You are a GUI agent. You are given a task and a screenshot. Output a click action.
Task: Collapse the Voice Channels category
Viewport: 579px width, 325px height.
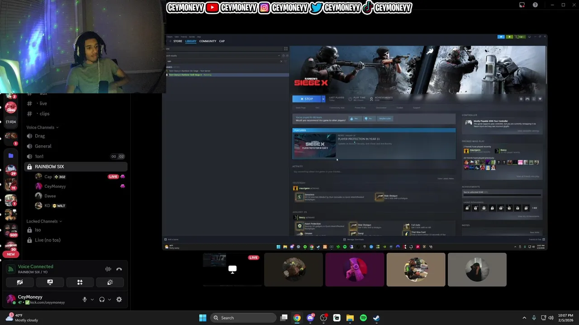point(42,127)
